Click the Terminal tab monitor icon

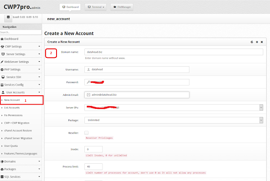(x=89, y=7)
